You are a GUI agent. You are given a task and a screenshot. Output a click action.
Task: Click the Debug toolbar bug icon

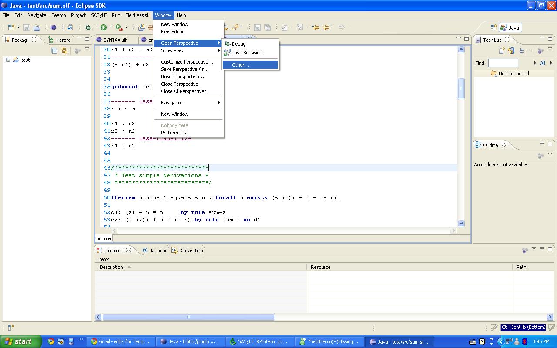88,27
